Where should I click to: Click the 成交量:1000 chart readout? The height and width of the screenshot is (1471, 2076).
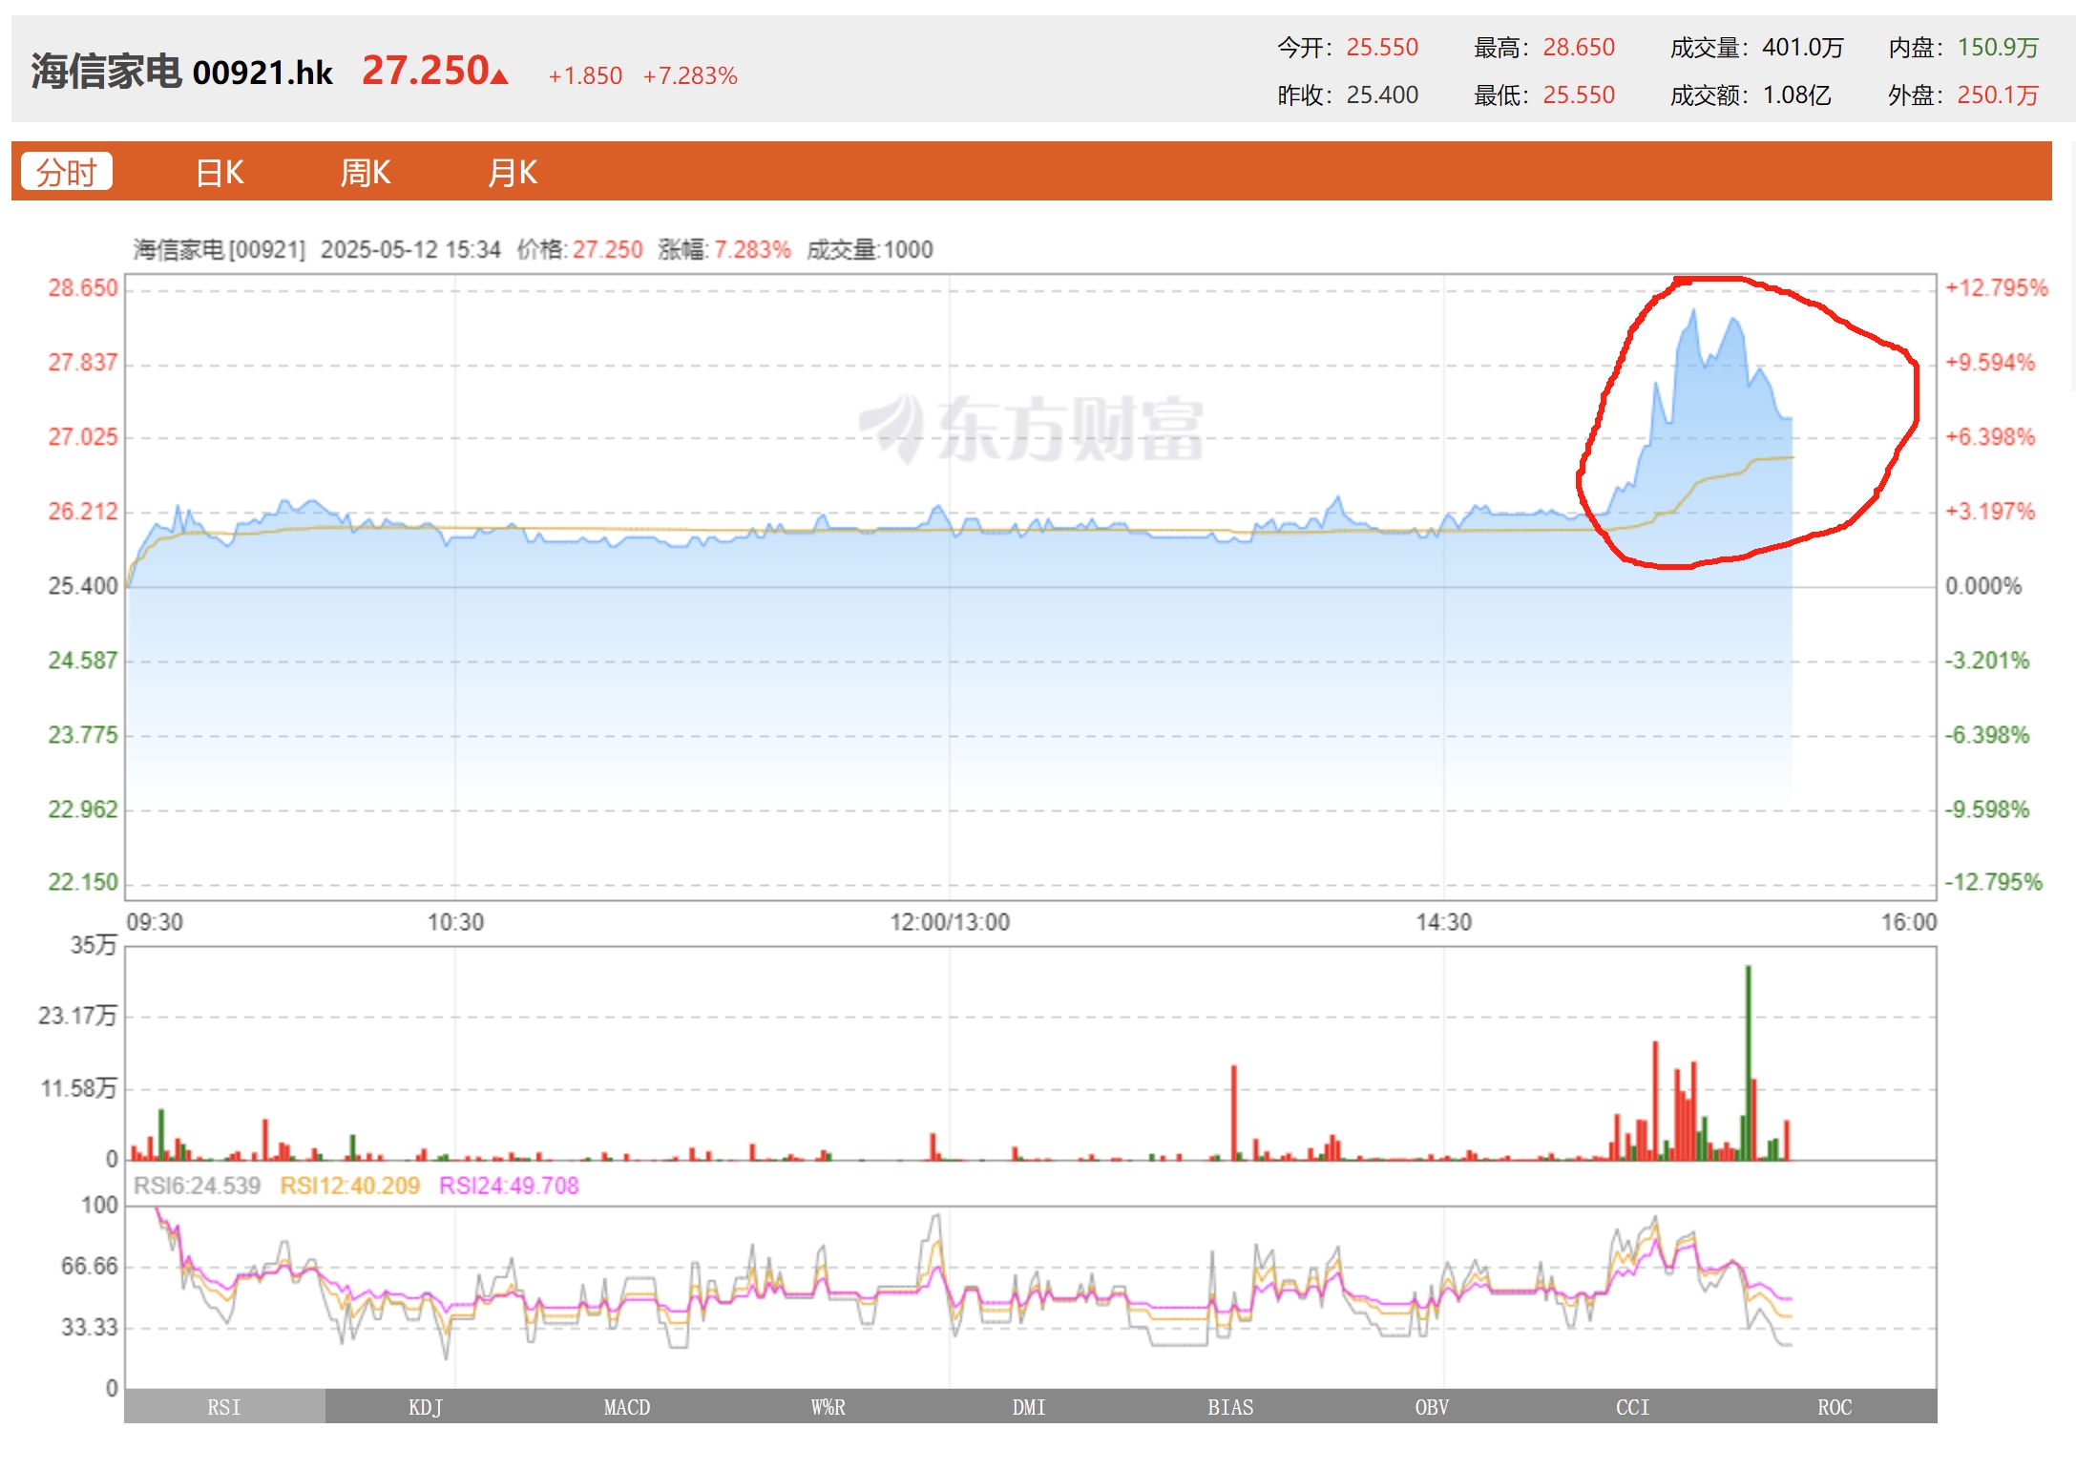[870, 249]
